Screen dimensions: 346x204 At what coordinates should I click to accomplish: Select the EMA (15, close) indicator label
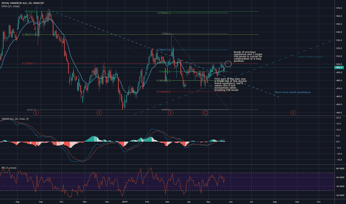(x=11, y=6)
